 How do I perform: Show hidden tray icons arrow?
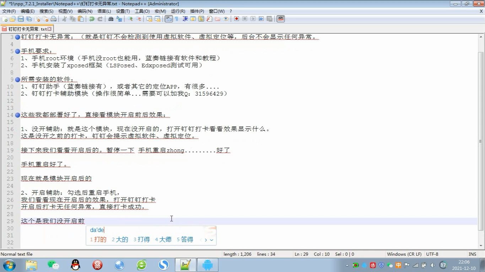(347, 265)
